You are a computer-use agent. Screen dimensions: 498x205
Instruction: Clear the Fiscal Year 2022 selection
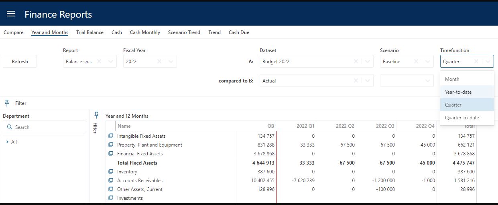click(159, 62)
